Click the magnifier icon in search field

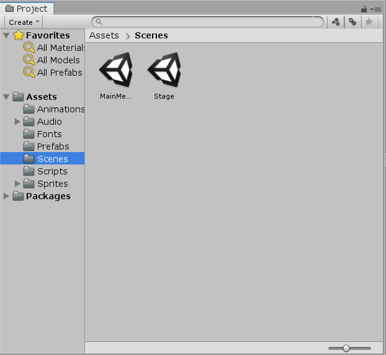[99, 22]
